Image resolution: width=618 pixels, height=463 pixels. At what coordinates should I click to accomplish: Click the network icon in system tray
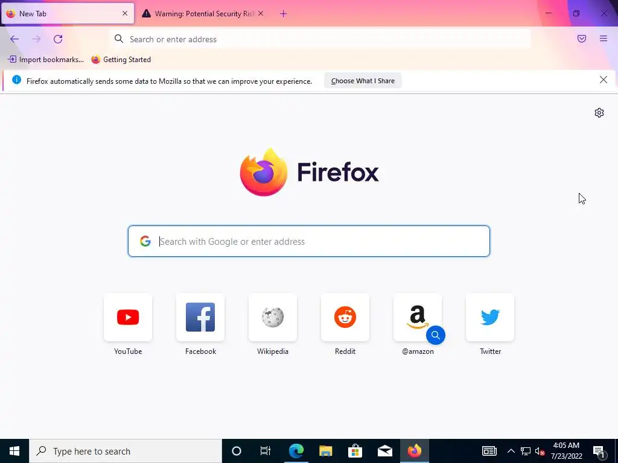tap(526, 451)
